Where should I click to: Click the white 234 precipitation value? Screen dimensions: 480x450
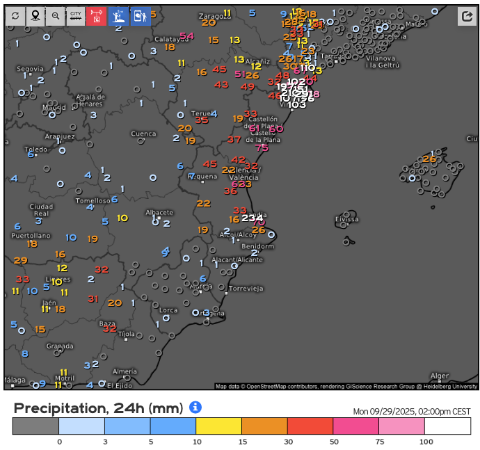253,218
